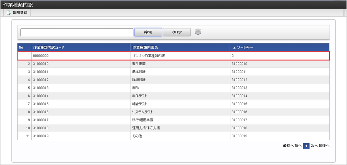Click sort key value 0

click(x=233, y=56)
